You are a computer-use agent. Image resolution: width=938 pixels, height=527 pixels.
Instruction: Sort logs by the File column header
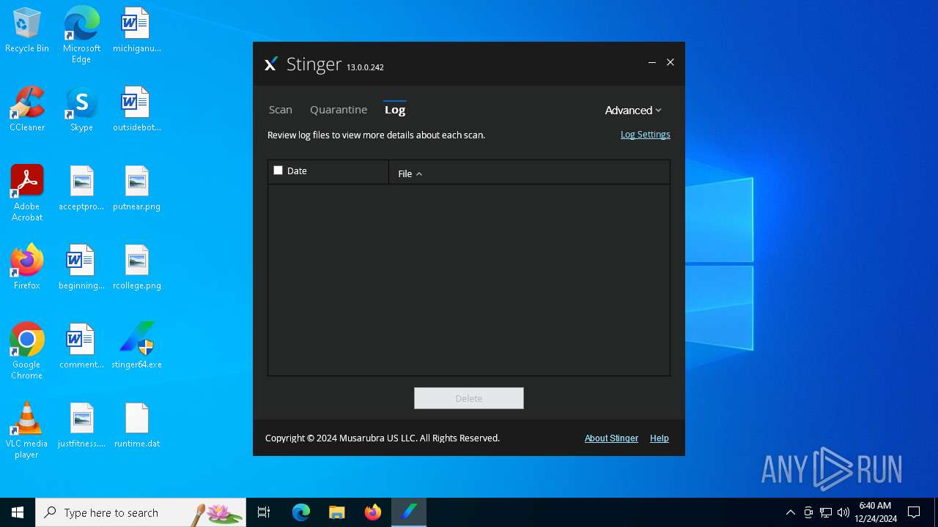pos(410,173)
